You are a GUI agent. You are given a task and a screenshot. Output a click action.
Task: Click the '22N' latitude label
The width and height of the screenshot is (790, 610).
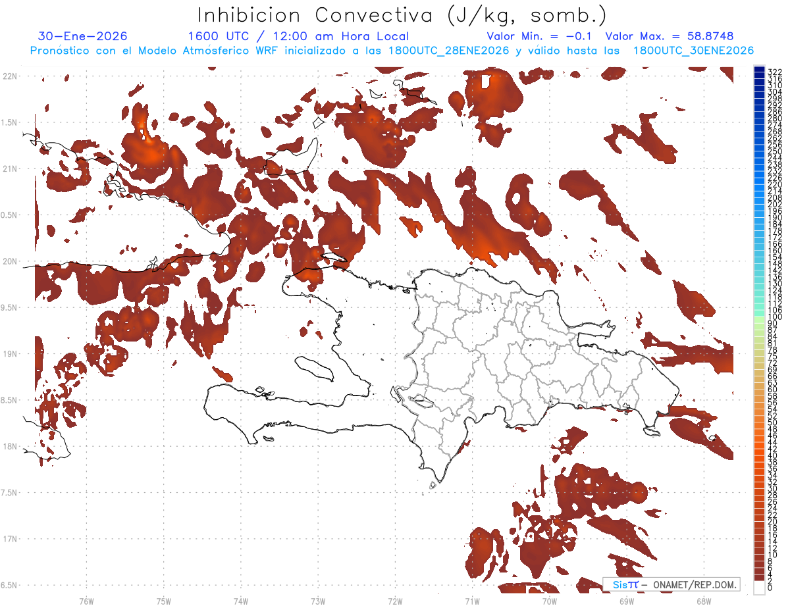click(9, 76)
